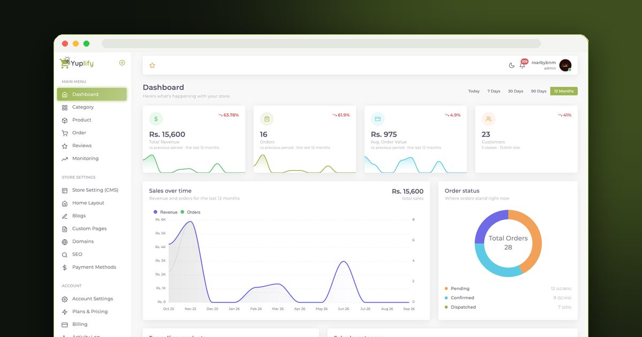Click the Customers people card icon
Screen dimensions: 642x337
pos(488,119)
